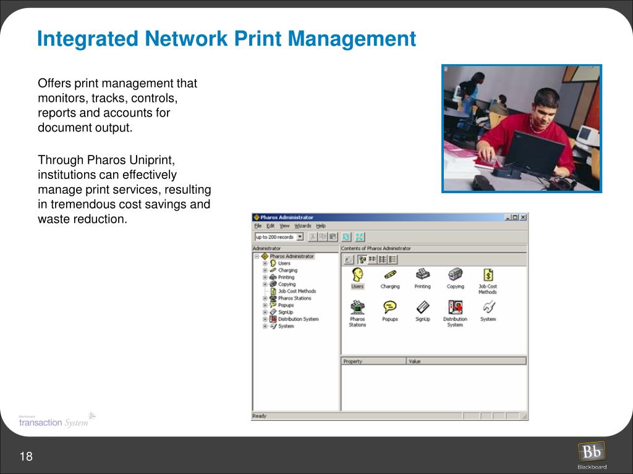This screenshot has height=474, width=633.
Task: Expand the Users node in the tree
Action: tap(265, 264)
